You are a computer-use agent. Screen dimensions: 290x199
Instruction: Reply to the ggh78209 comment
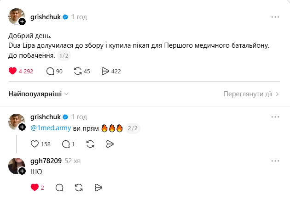click(x=59, y=187)
